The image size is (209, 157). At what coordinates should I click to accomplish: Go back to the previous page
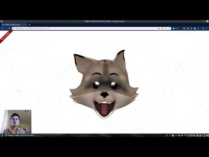(x=2, y=29)
